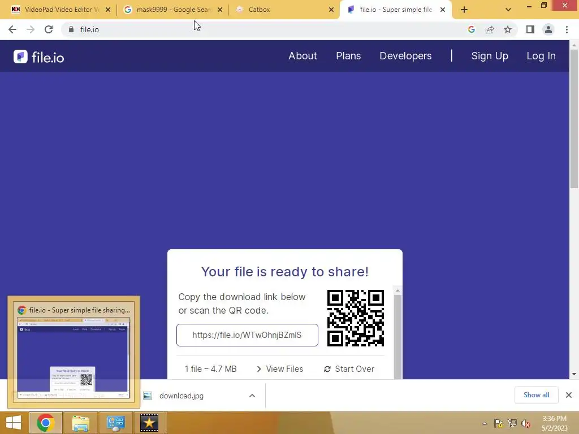Viewport: 579px width, 434px height.
Task: Open Chrome three-dot menu
Action: pyautogui.click(x=567, y=29)
